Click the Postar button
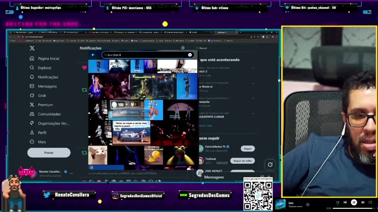Screen dimensions: 378x212 point(49,153)
